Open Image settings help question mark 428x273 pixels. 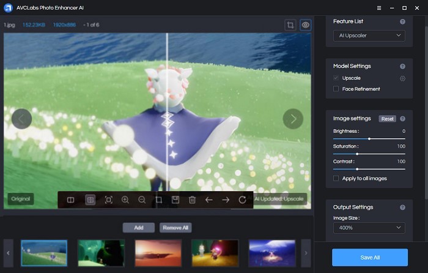point(402,119)
